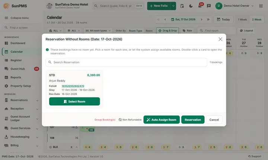Screen dimensions: 268x160
Task: Open Property Setup in the sidebar
Action: click(x=21, y=86)
